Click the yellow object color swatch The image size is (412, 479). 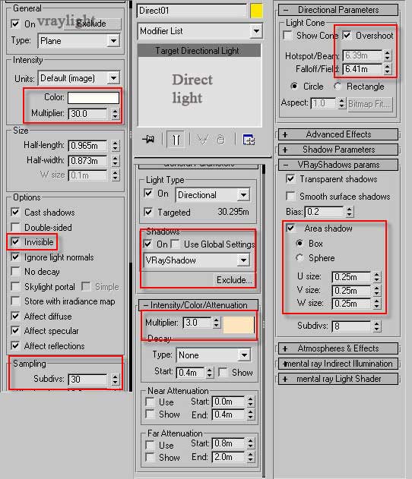[x=256, y=11]
